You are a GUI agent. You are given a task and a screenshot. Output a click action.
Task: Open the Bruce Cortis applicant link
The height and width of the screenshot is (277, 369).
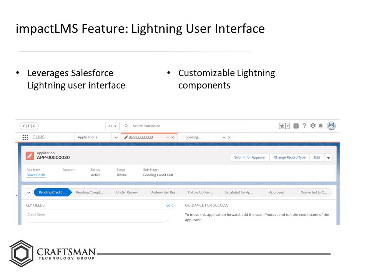36,175
